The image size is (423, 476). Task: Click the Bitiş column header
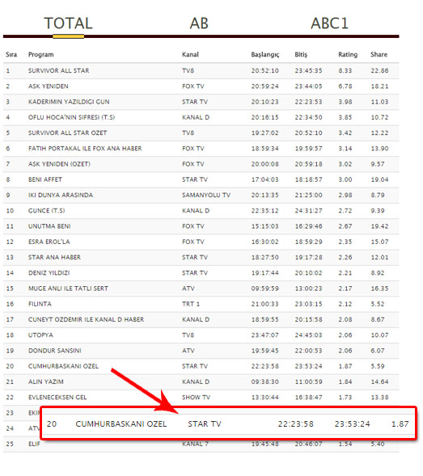point(301,55)
